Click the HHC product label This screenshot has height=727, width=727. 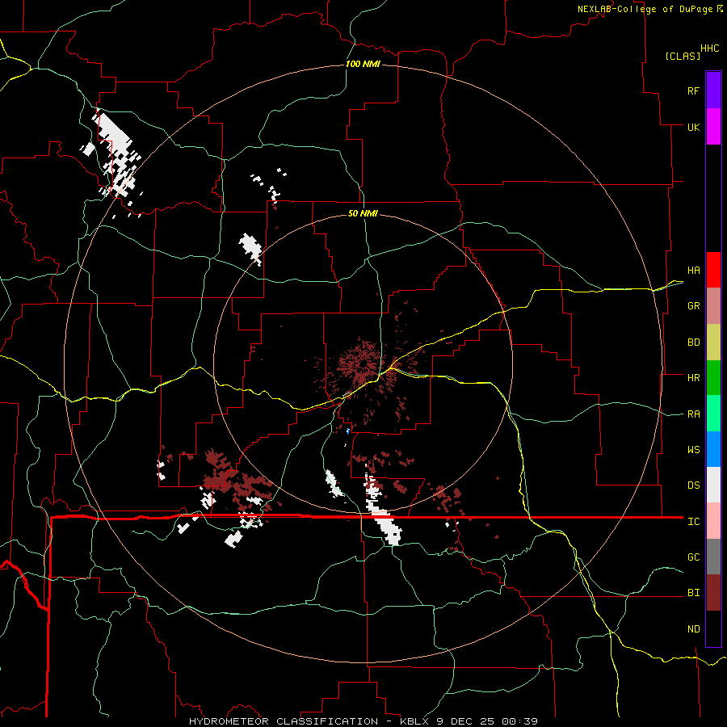(x=709, y=48)
